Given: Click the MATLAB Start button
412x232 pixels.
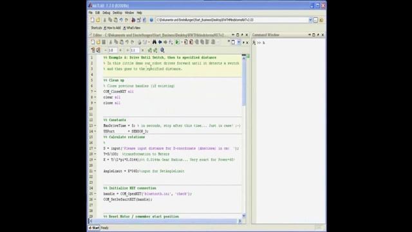Looking at the screenshot, I should [x=94, y=227].
